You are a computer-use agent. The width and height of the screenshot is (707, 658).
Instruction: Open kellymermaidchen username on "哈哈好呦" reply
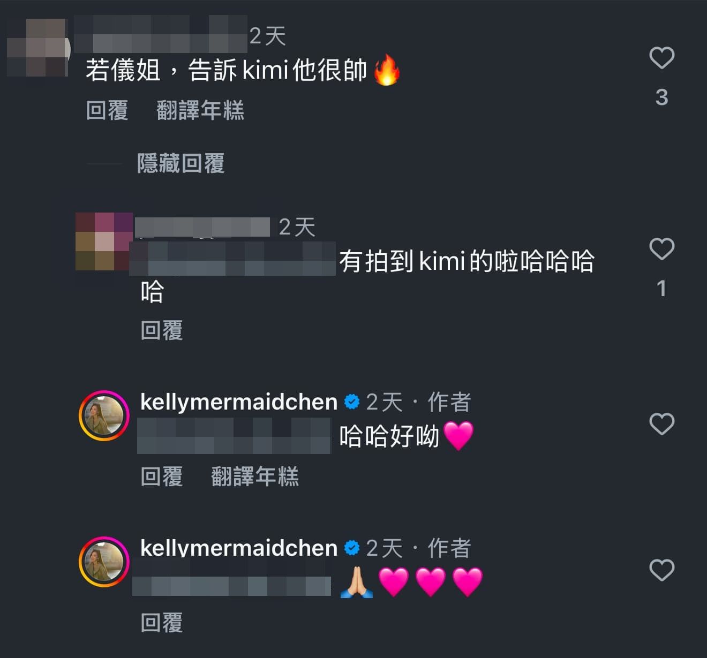click(239, 402)
